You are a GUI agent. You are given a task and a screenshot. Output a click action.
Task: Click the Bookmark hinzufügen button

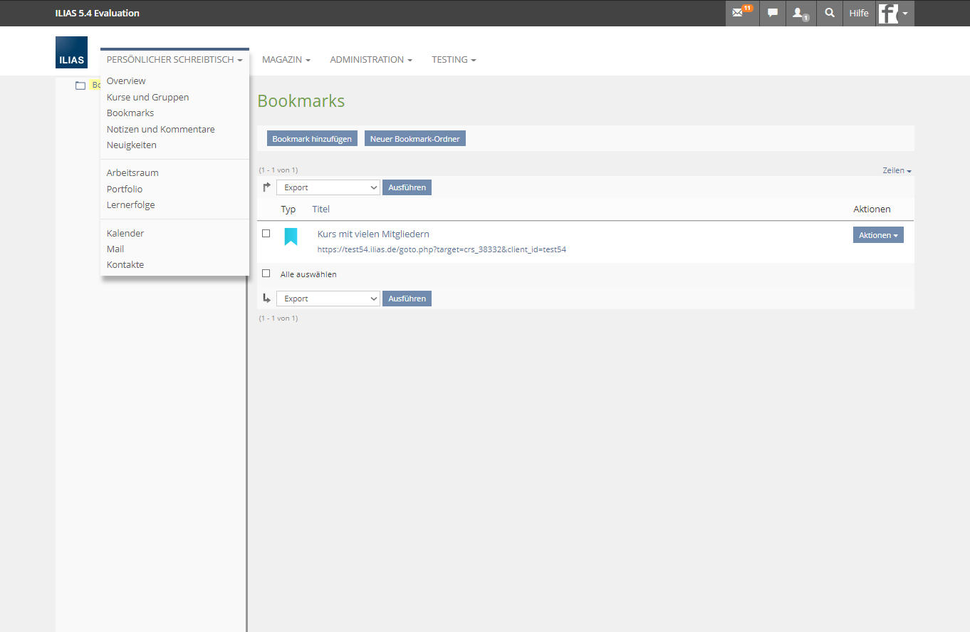click(312, 139)
